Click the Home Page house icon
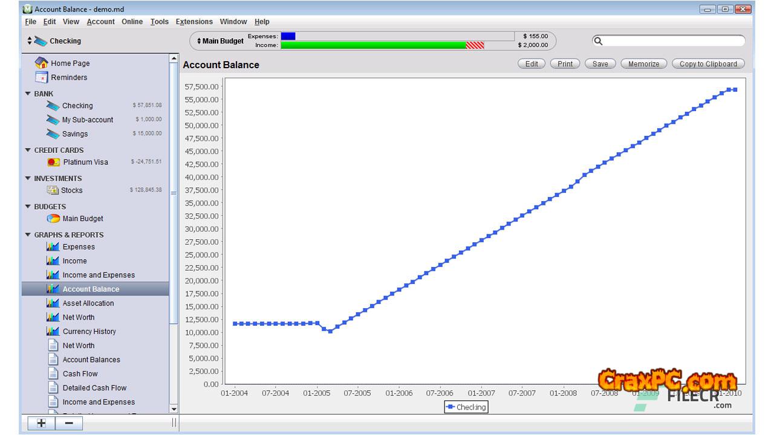Image resolution: width=774 pixels, height=435 pixels. coord(41,63)
